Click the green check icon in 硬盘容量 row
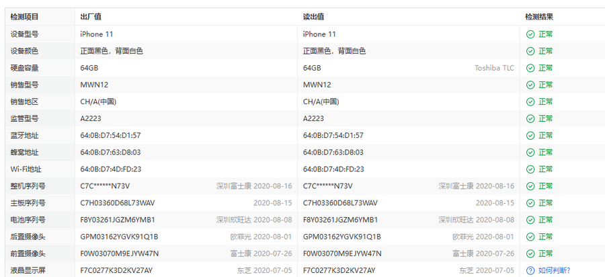This screenshot has width=605, height=277. [530, 68]
